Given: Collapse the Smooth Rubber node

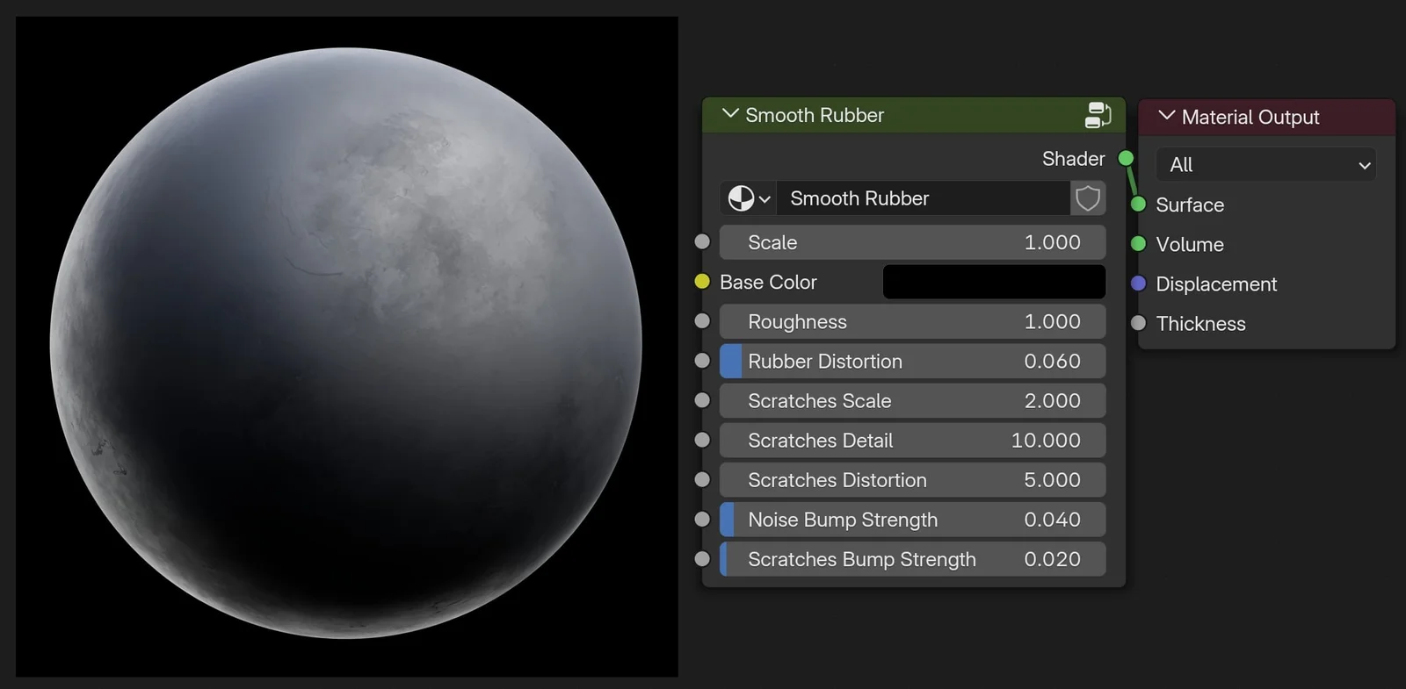Looking at the screenshot, I should click(x=729, y=114).
